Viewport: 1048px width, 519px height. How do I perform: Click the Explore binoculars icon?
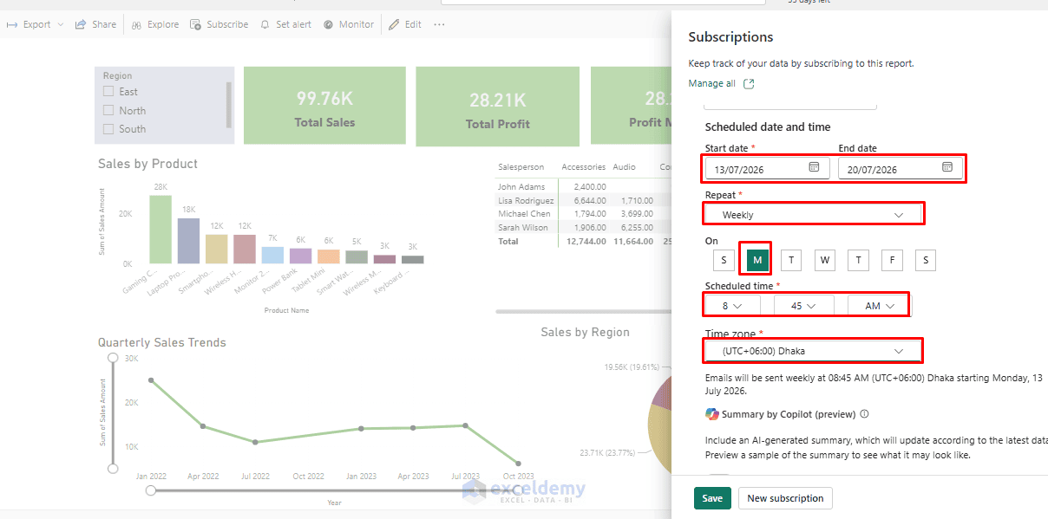(137, 24)
